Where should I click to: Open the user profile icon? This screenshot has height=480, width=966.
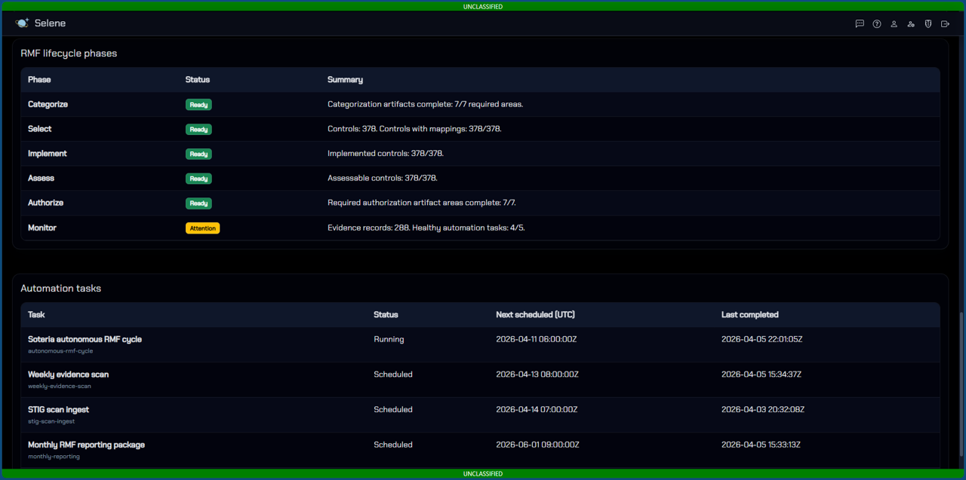pos(894,24)
